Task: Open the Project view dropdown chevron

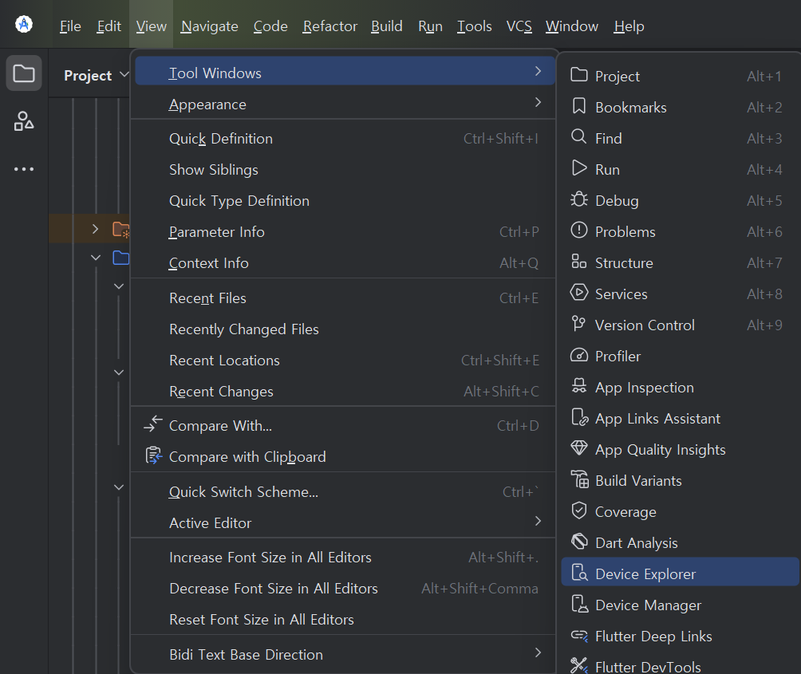Action: [x=124, y=75]
